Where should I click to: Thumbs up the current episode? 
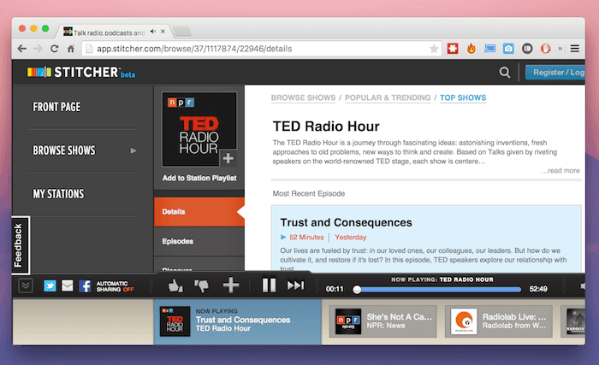point(175,286)
